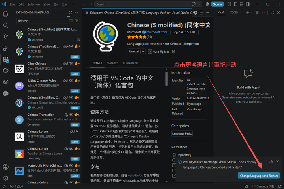Open the Run menu
The width and height of the screenshot is (284, 189).
[64, 4]
